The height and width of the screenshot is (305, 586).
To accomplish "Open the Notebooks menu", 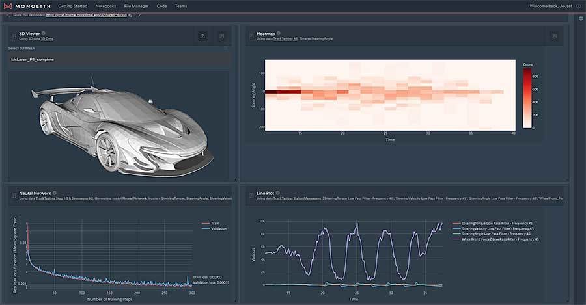I will pyautogui.click(x=105, y=6).
